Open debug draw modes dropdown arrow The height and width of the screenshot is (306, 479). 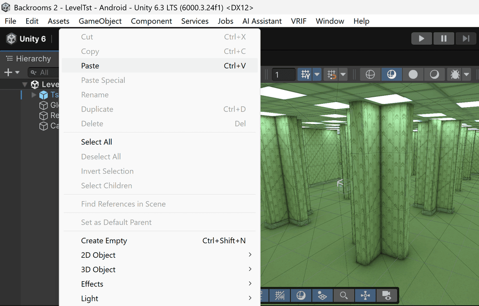466,74
